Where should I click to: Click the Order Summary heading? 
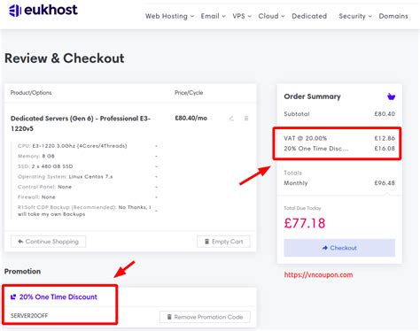(312, 96)
